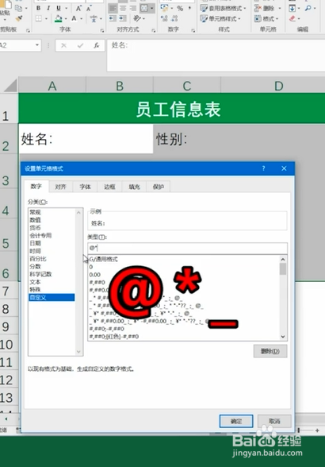
Task: Click the Increase Font Size icon
Action: pyautogui.click(x=78, y=8)
